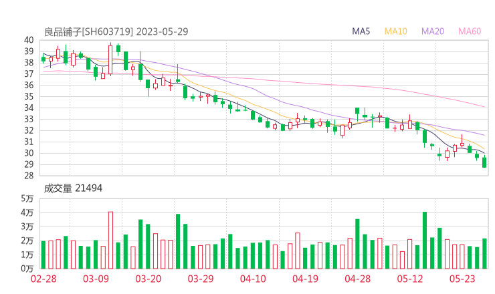Click the 03-20 date axis label
Screen dimensions: 495x294
pyautogui.click(x=148, y=279)
